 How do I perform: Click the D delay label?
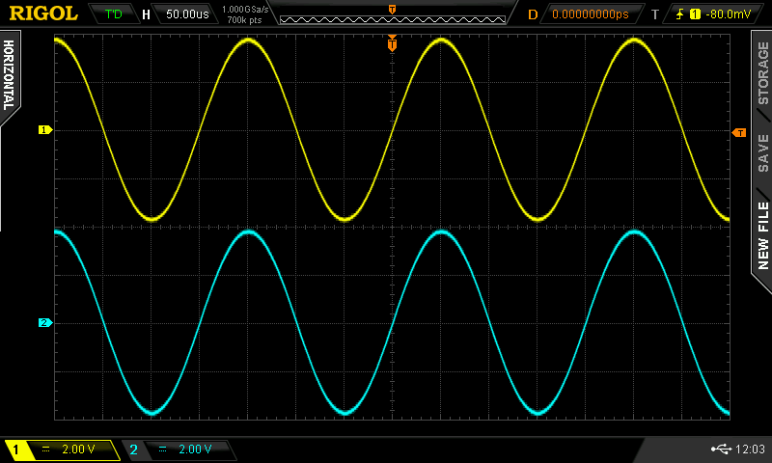(533, 14)
